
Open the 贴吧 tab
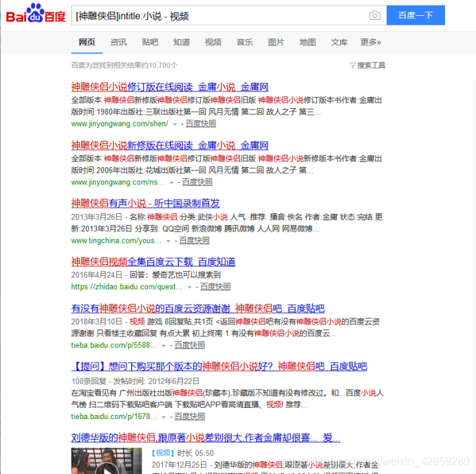tap(150, 42)
